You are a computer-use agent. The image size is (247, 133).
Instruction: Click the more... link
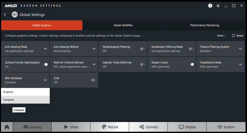pyautogui.click(x=221, y=36)
